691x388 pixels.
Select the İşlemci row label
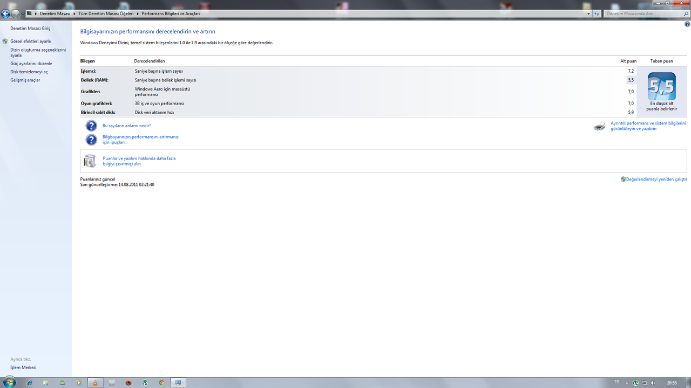coord(89,71)
